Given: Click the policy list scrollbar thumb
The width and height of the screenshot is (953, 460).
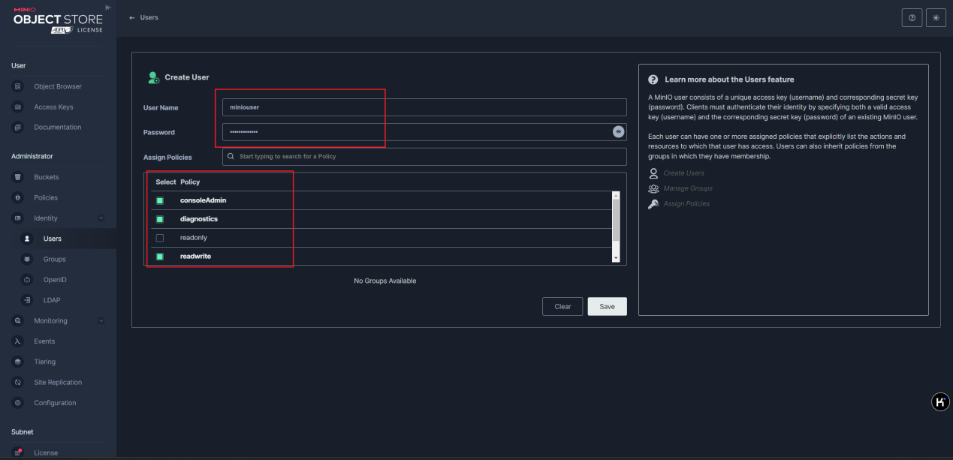Looking at the screenshot, I should (617, 221).
